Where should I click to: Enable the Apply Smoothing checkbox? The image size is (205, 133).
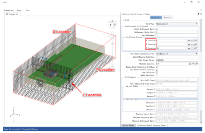pos(157,75)
